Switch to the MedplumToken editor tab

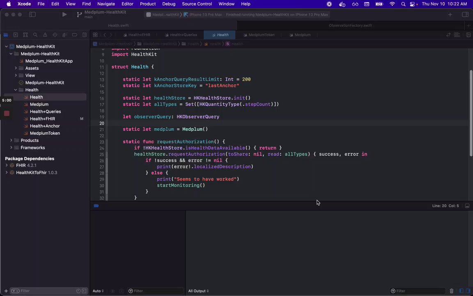(259, 35)
